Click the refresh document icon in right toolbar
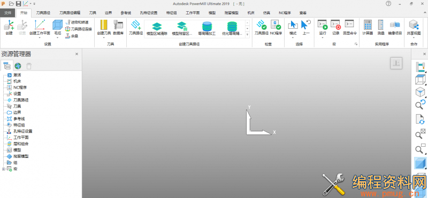Viewport: 428px width, 198px height. pyautogui.click(x=420, y=120)
